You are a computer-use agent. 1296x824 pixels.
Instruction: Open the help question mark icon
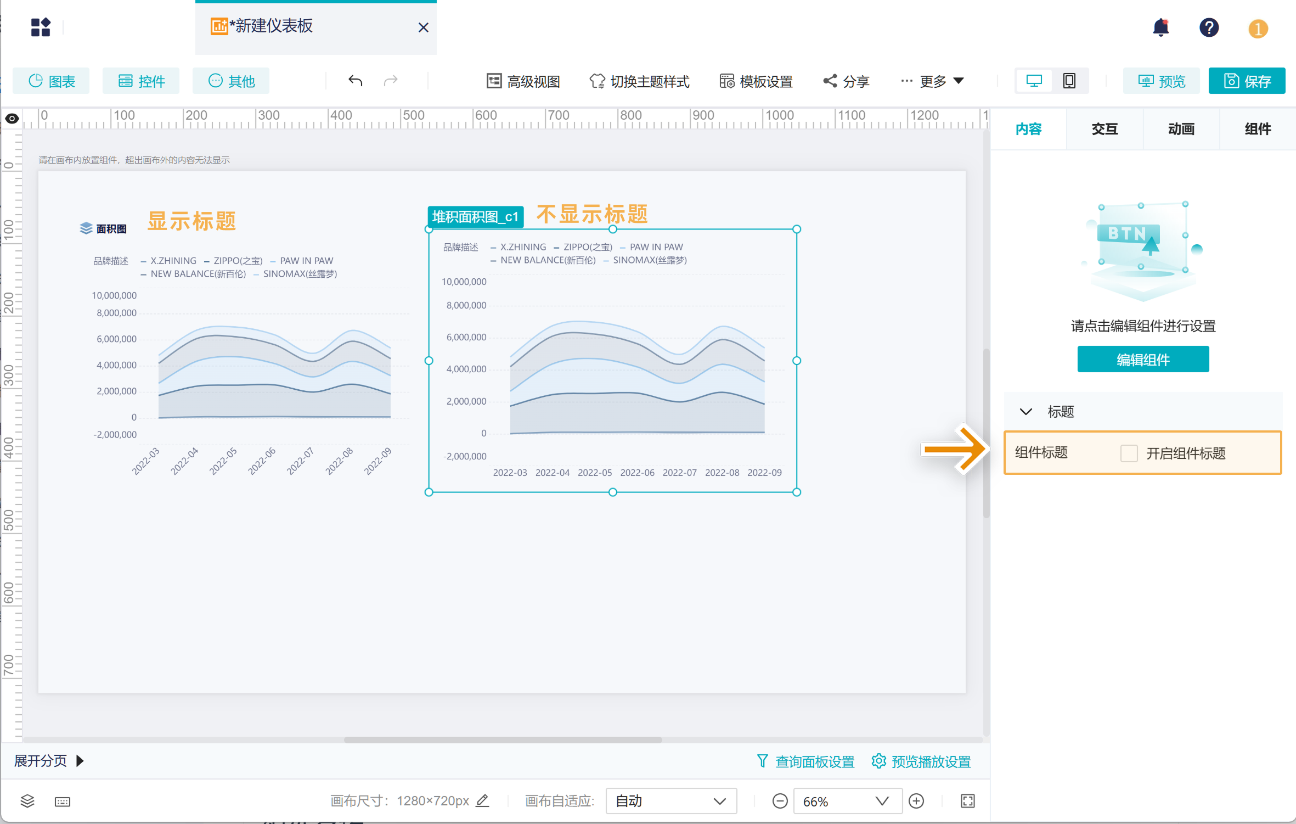[x=1209, y=27]
